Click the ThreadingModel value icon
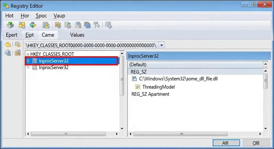The width and height of the screenshot is (274, 149). 138,87
